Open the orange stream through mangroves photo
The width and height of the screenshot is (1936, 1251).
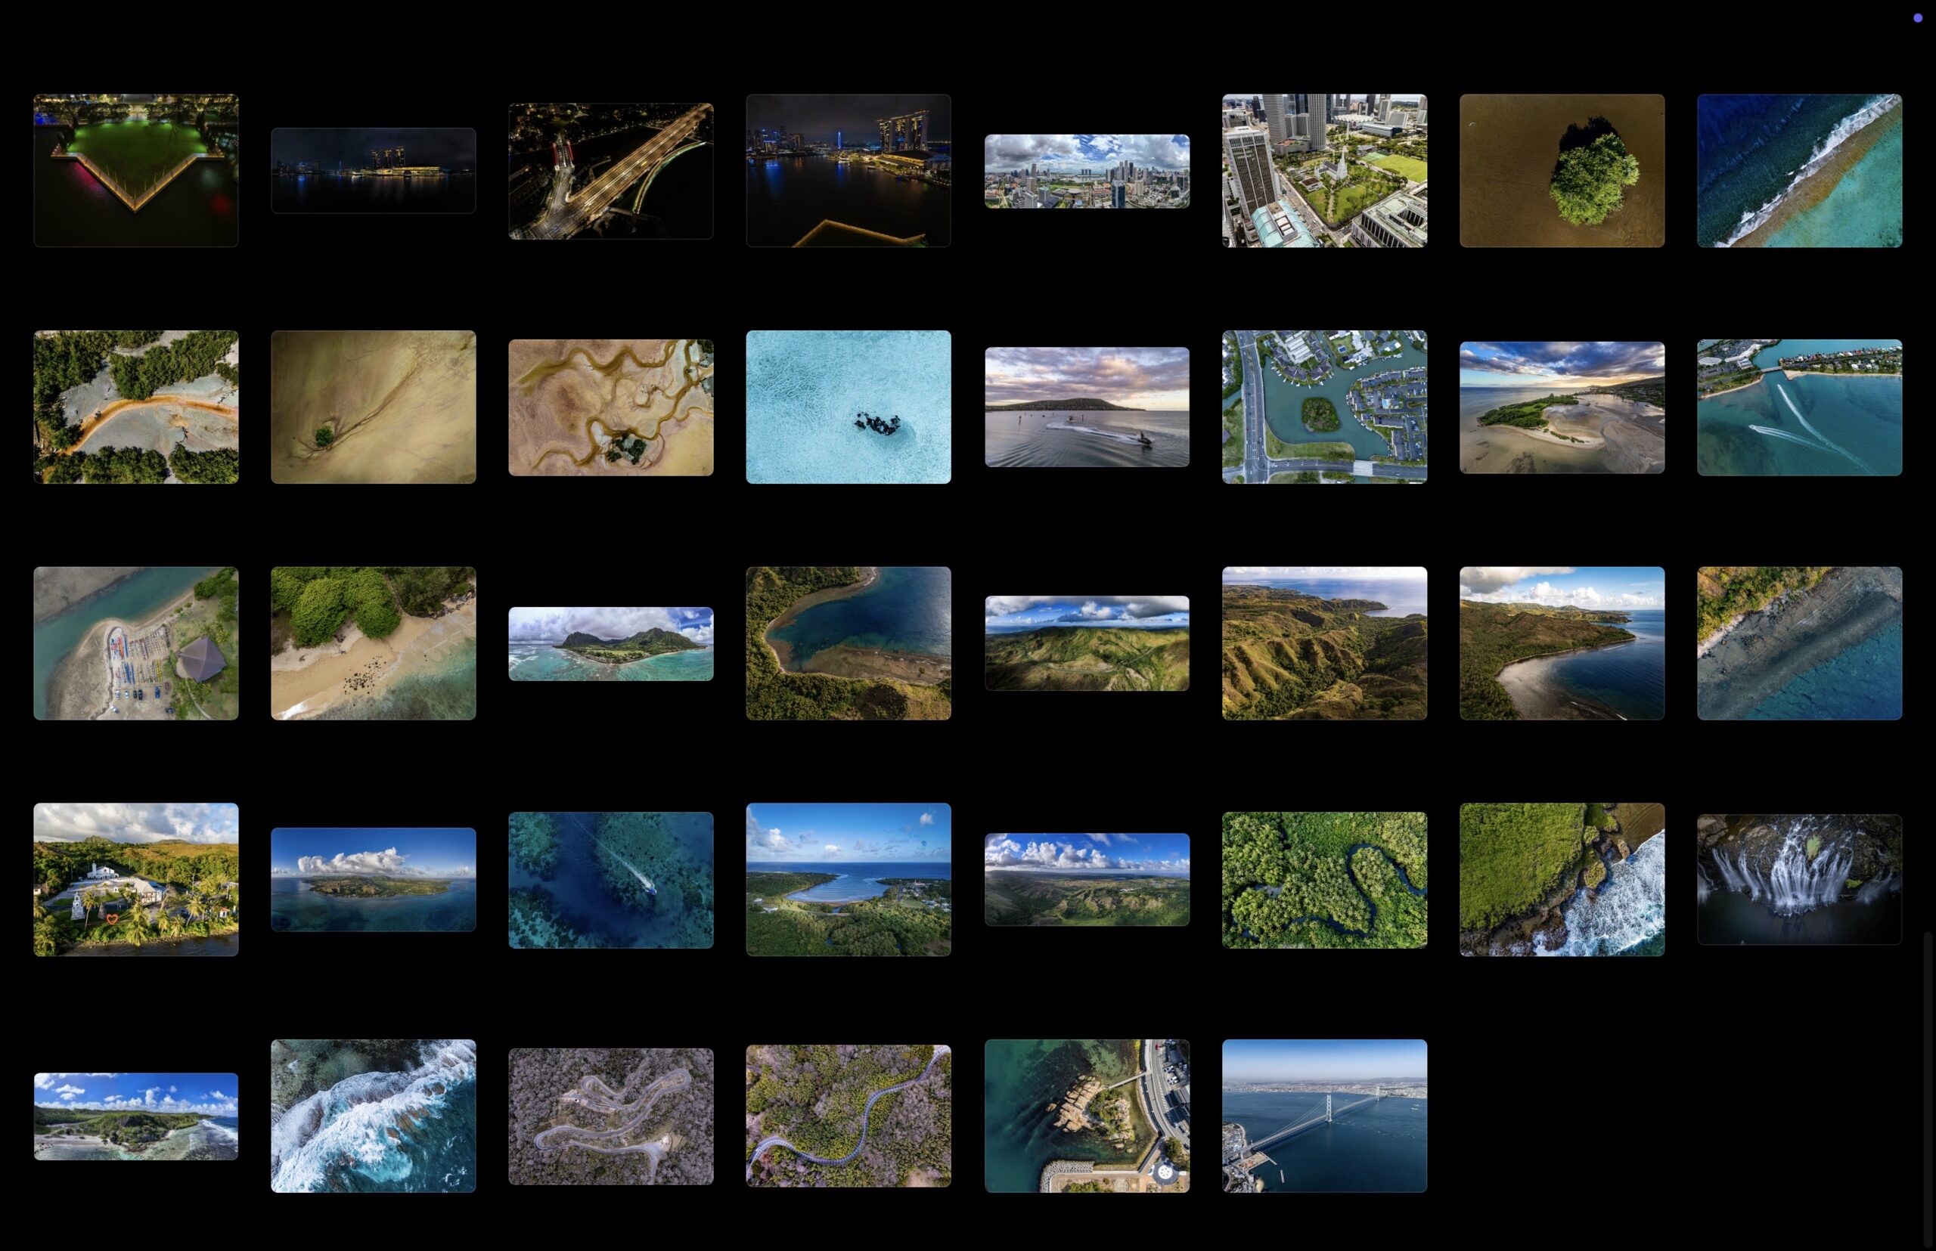click(x=135, y=407)
